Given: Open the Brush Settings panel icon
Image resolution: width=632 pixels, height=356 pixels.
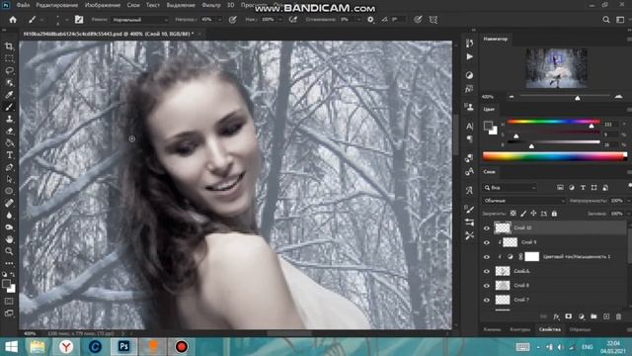Looking at the screenshot, I should point(79,20).
